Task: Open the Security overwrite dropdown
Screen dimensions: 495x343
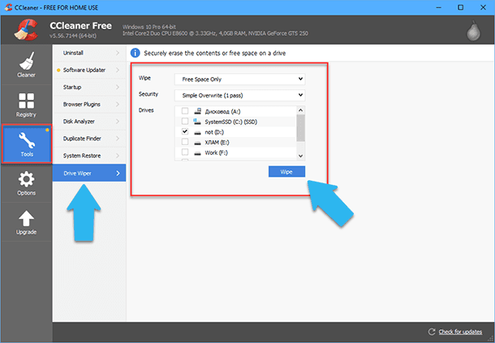Action: tap(240, 95)
